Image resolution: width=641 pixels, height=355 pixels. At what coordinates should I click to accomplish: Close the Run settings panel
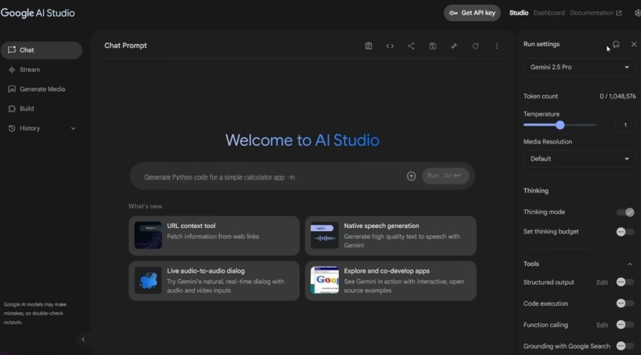click(x=633, y=44)
